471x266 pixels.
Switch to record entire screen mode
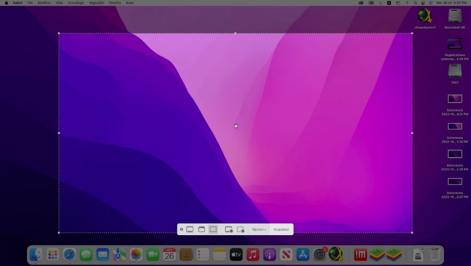229,229
